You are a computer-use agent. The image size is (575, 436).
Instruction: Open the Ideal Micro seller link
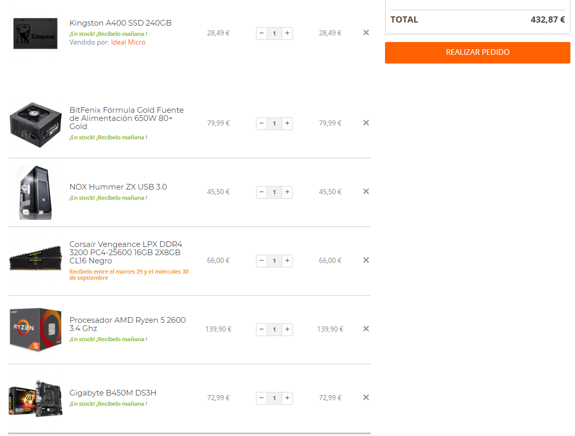click(128, 42)
